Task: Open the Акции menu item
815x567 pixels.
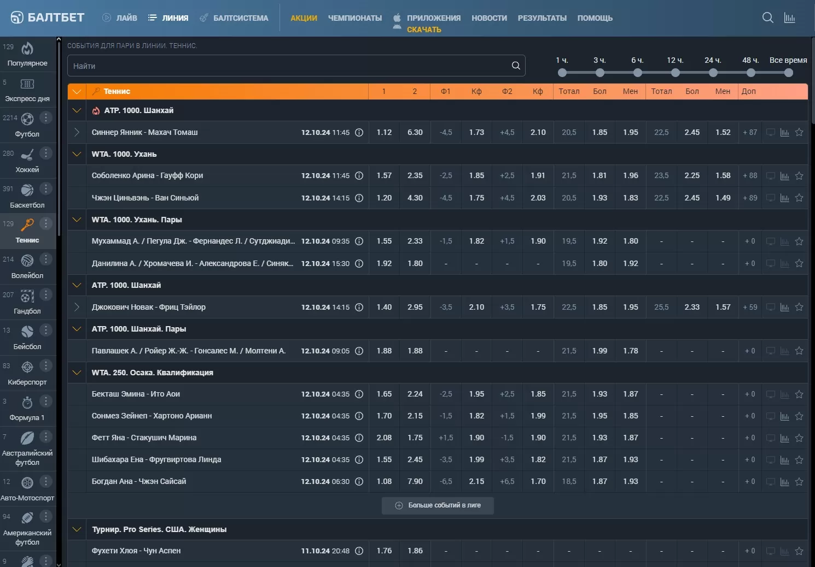Action: pos(304,18)
